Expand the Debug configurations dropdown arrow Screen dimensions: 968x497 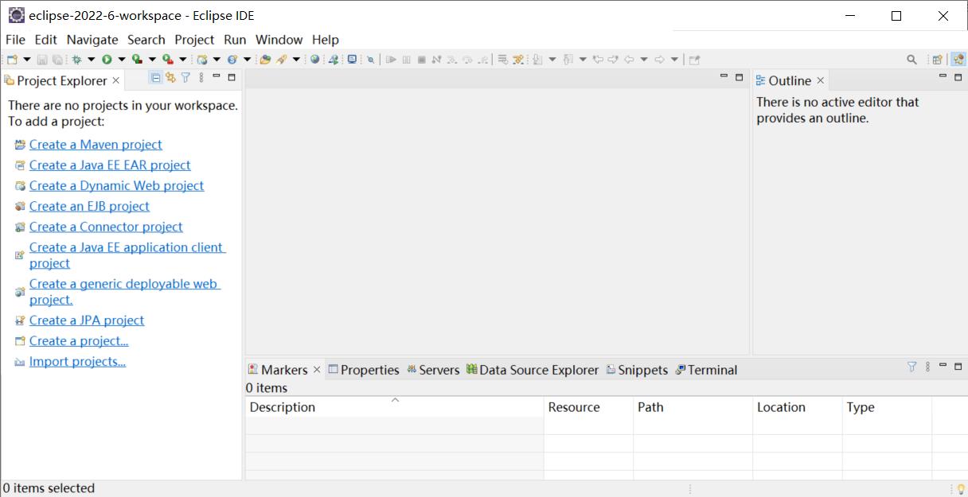coord(91,59)
